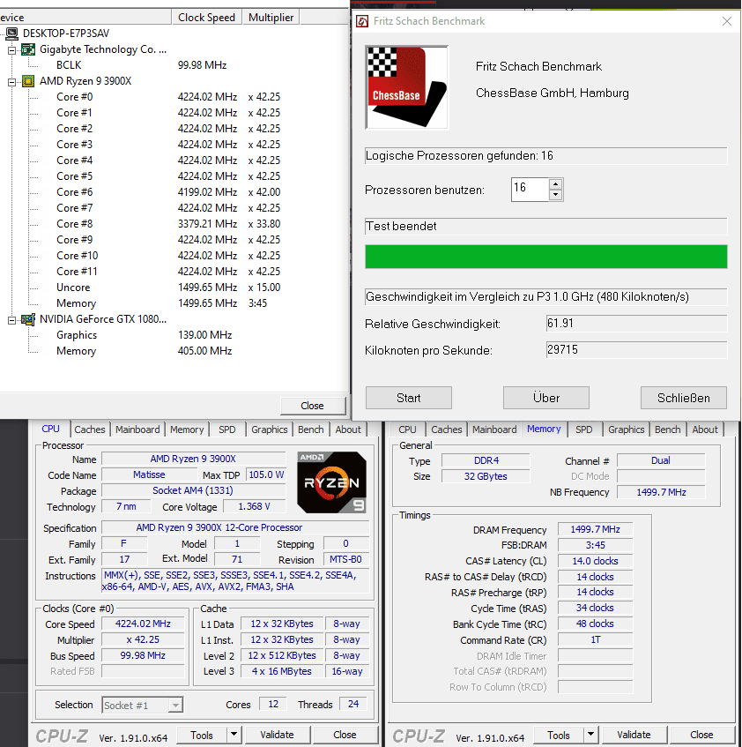Open Bench tab in right CPU-Z window
Image resolution: width=742 pixels, height=747 pixels.
(668, 430)
